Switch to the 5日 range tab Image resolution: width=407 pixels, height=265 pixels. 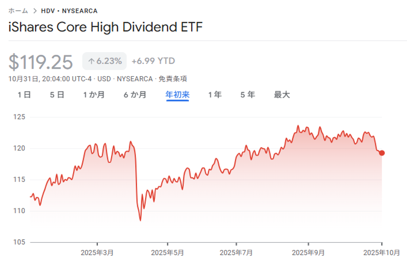point(57,94)
